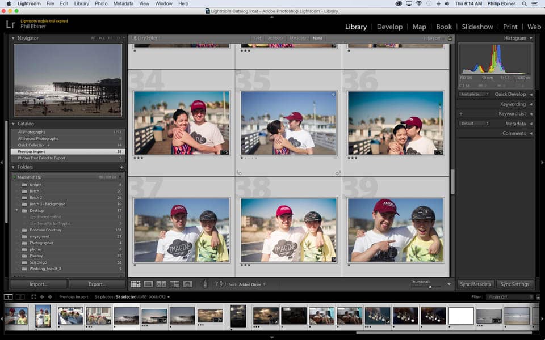
Task: Enable the Attribute library filter
Action: (275, 38)
